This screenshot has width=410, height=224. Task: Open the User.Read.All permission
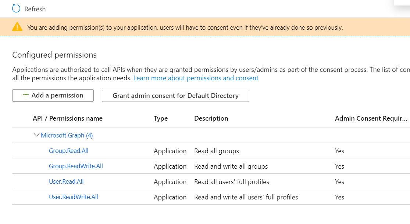click(x=66, y=181)
